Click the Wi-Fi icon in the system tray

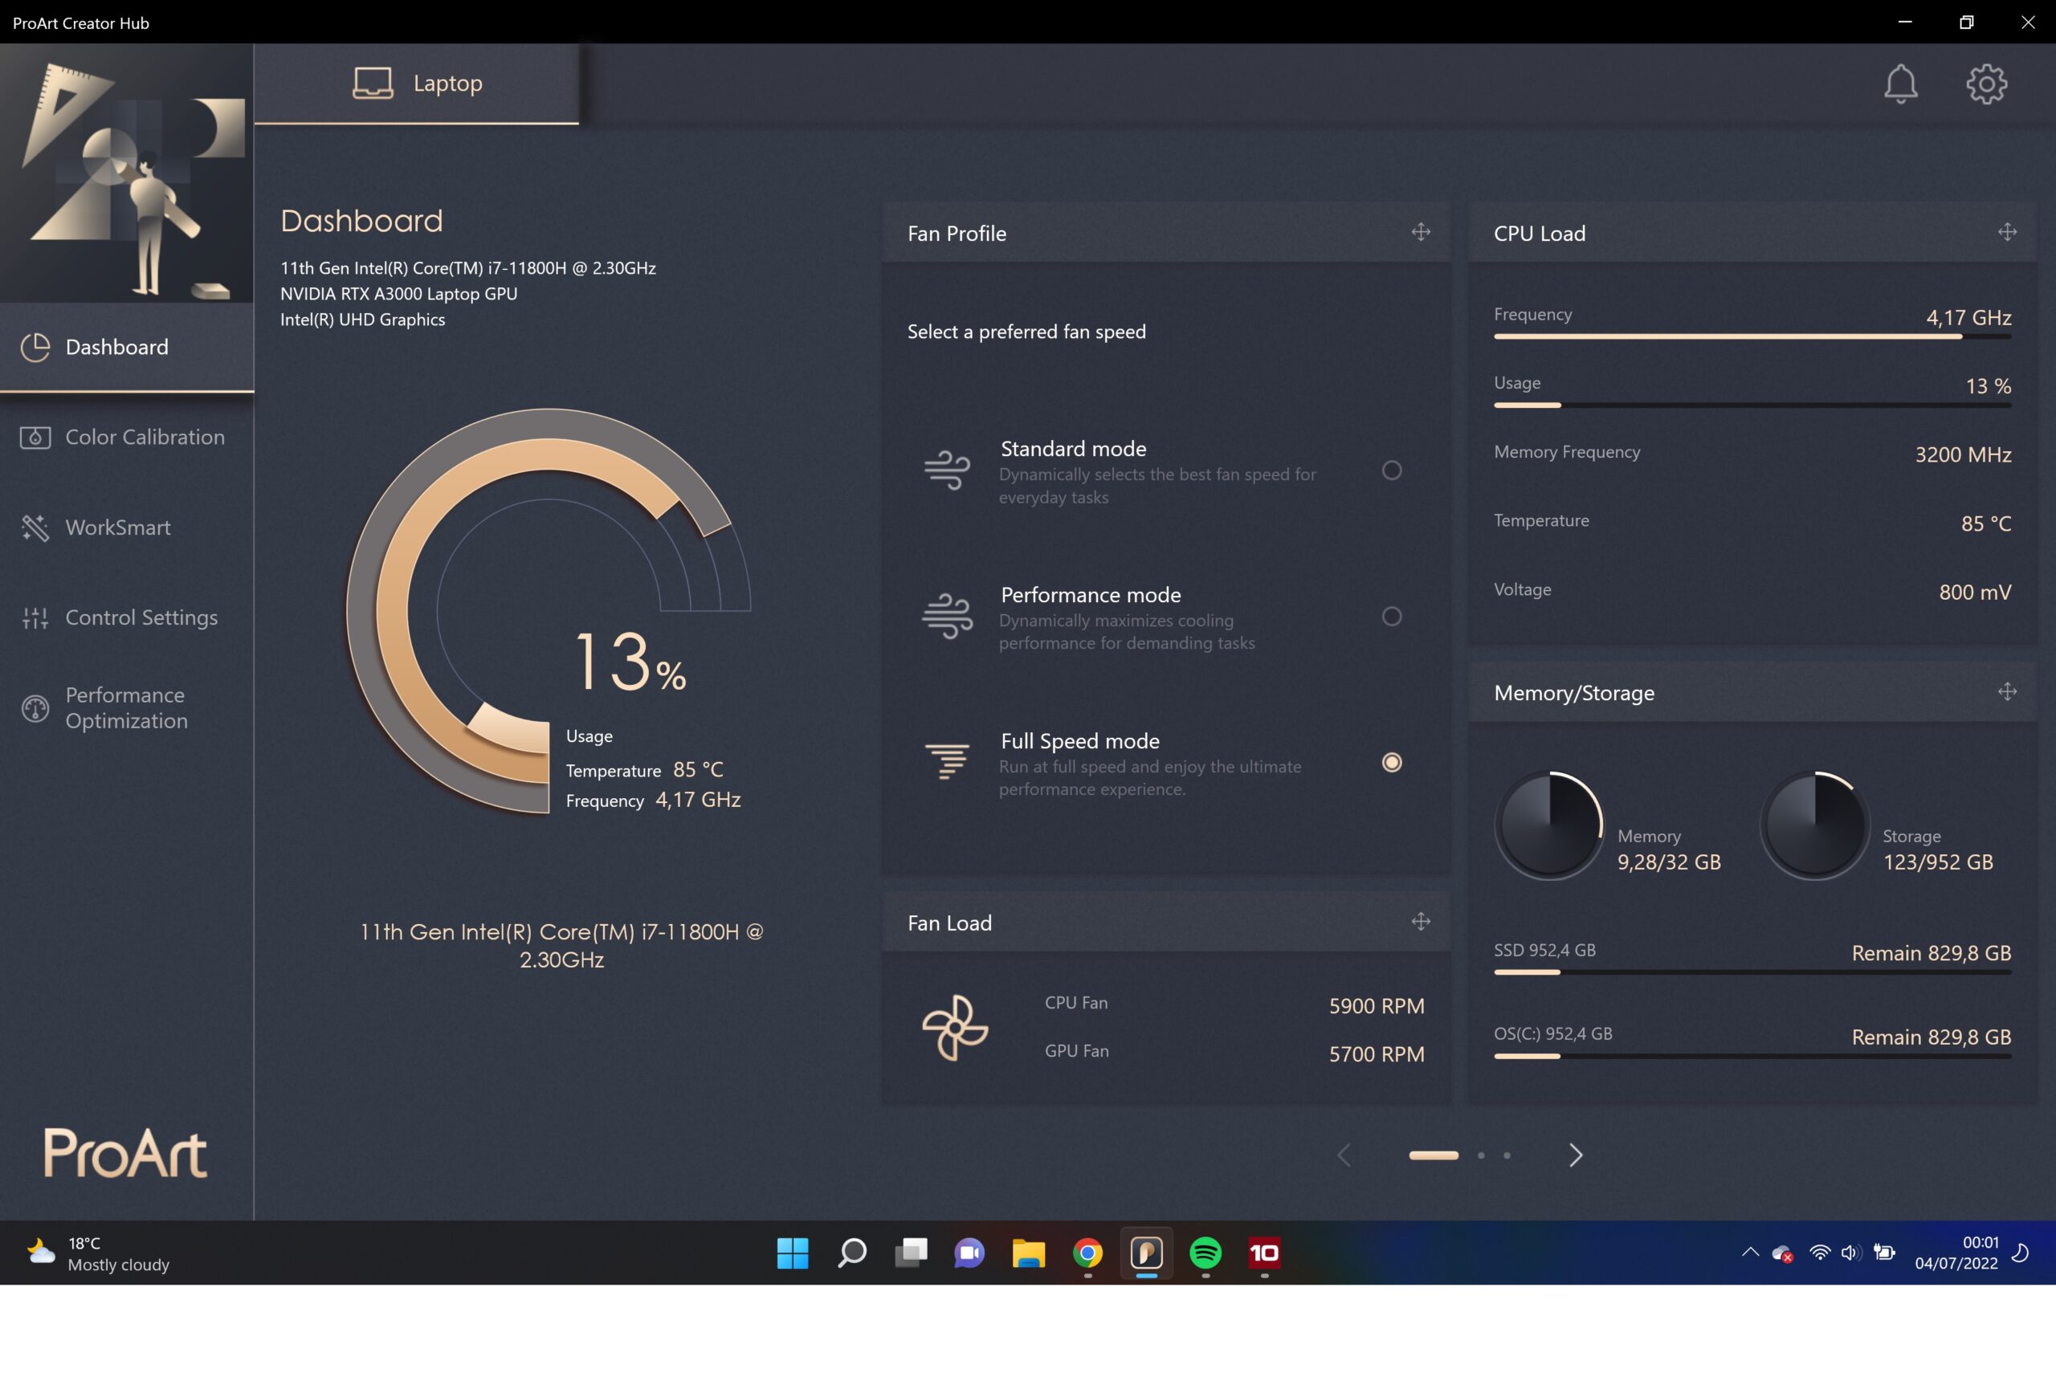[1820, 1253]
